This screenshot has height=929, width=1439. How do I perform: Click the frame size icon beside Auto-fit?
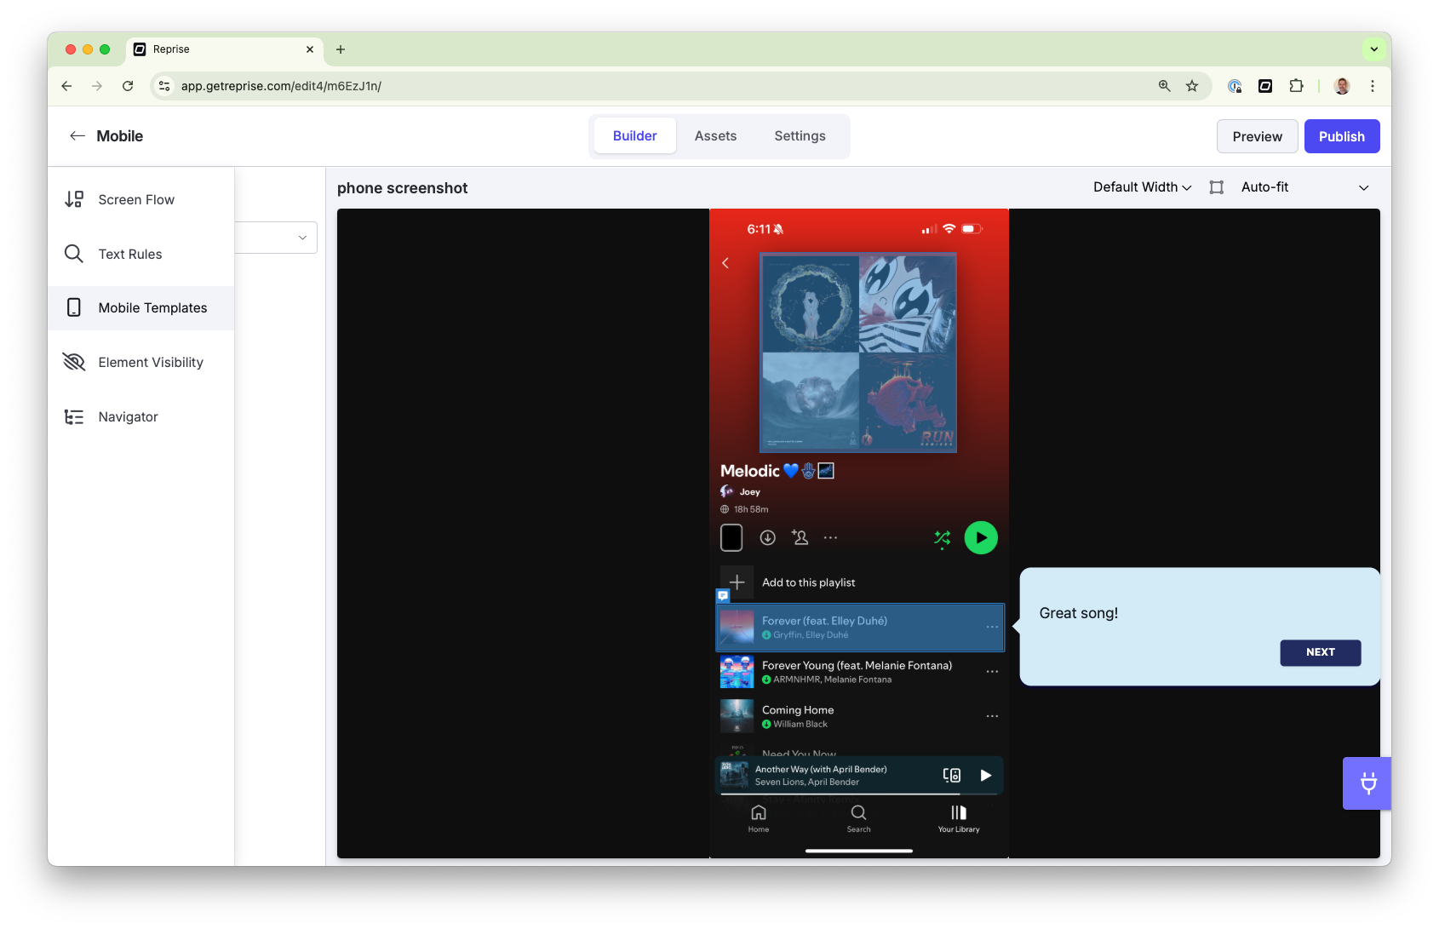coord(1217,187)
